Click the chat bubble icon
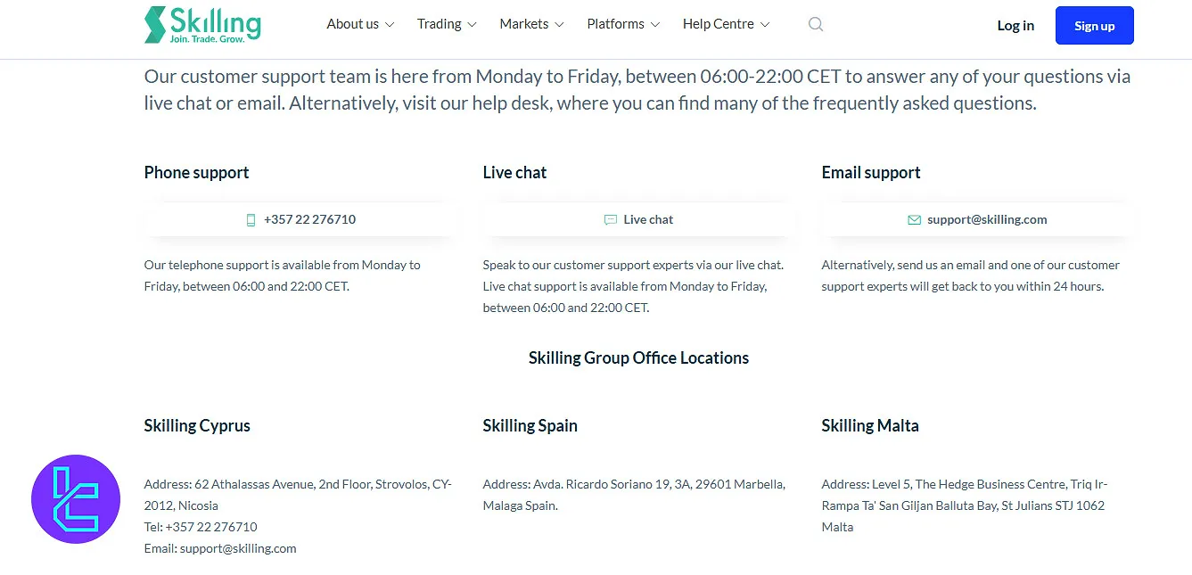Screen dimensions: 1192x575 coord(611,220)
